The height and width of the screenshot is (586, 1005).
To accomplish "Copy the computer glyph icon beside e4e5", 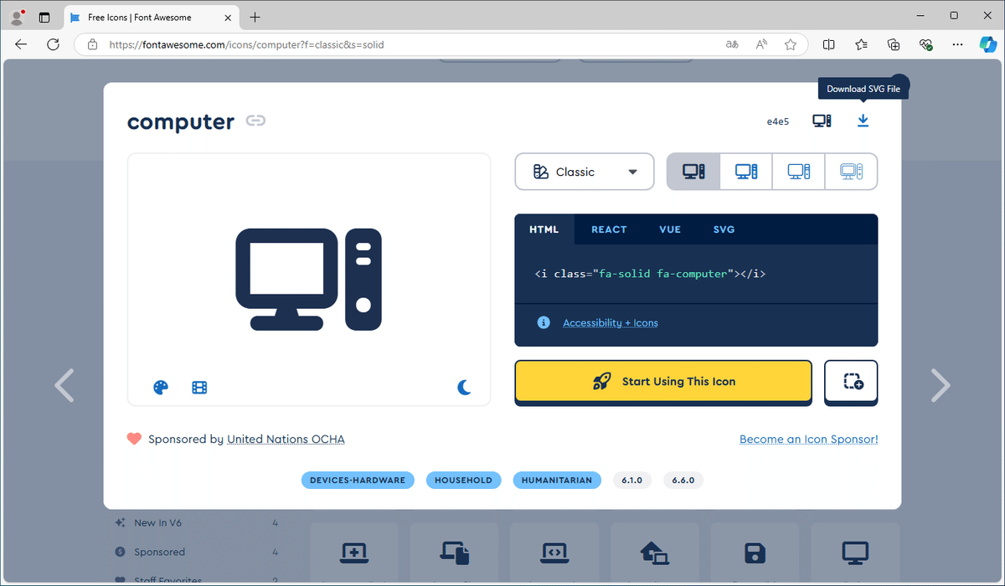I will (x=822, y=121).
